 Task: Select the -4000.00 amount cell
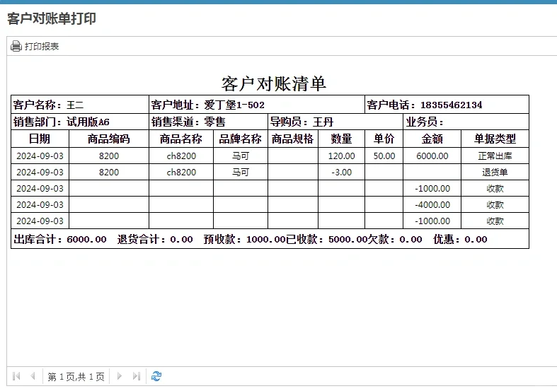point(432,205)
